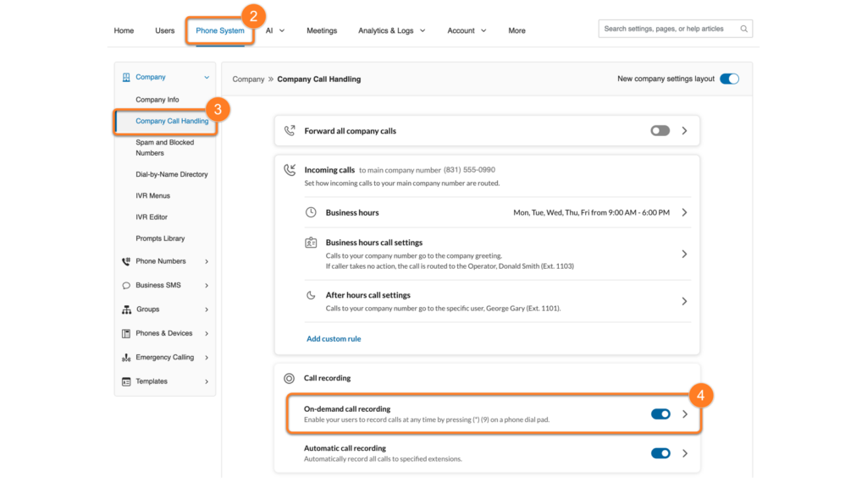The image size is (867, 482).
Task: Click the Incoming calls phone icon
Action: (x=290, y=169)
